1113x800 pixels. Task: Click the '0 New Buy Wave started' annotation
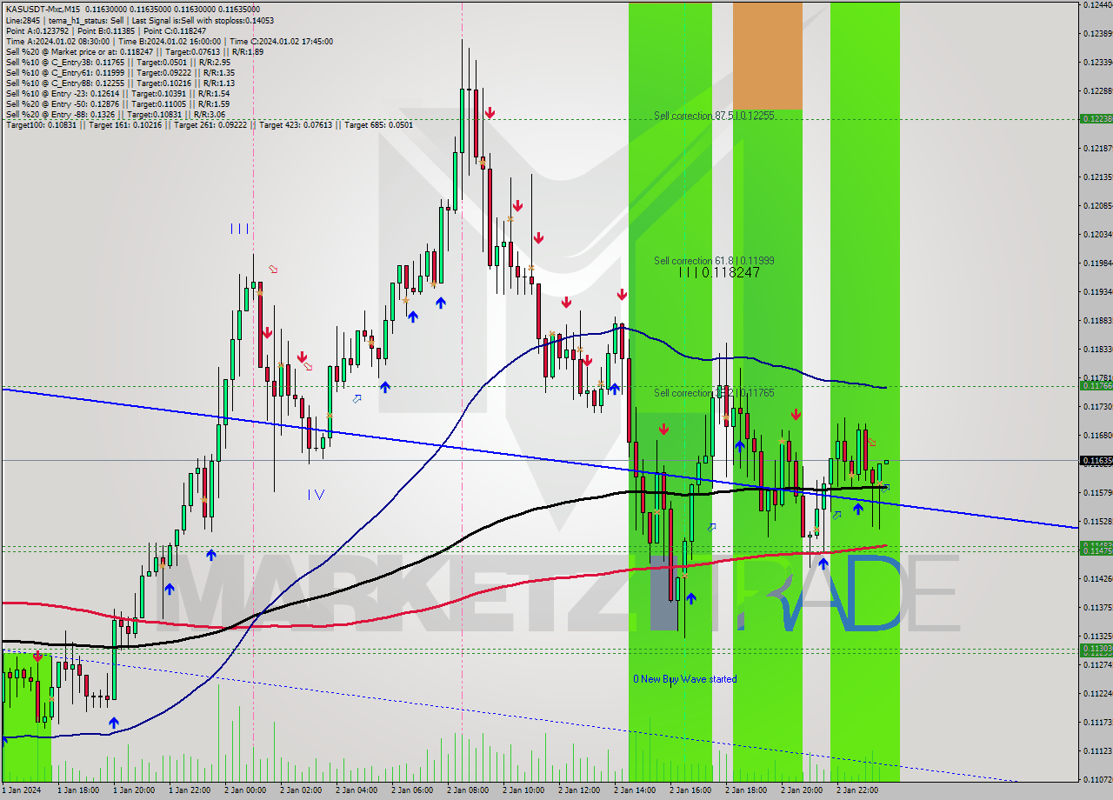684,679
